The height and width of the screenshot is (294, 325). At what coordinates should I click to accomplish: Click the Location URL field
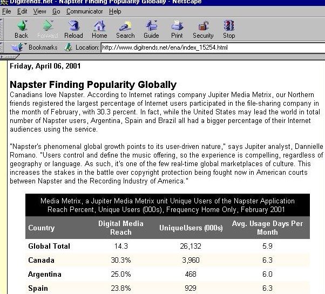pyautogui.click(x=213, y=47)
